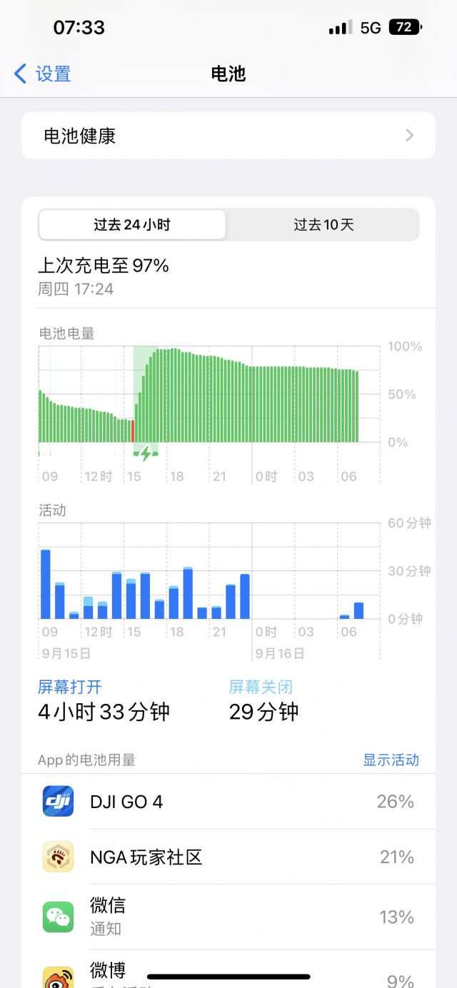Viewport: 457px width, 988px height.
Task: Select the NGA 玩家社区 app icon
Action: tap(57, 857)
